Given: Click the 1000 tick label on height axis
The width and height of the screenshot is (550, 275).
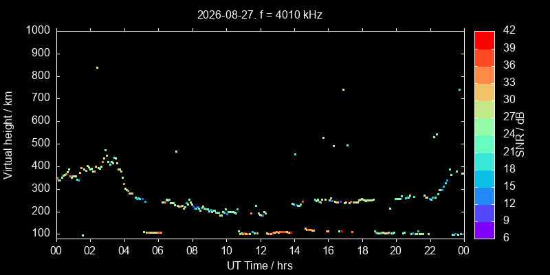Looking at the screenshot, I should click(x=39, y=30).
